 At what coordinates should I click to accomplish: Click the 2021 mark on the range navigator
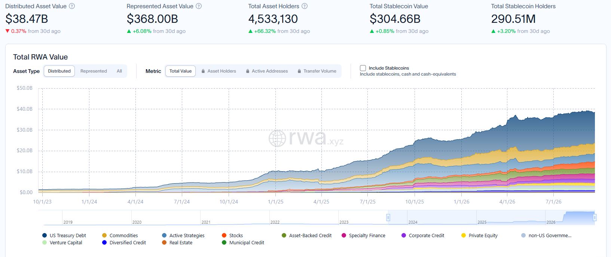coord(206,222)
